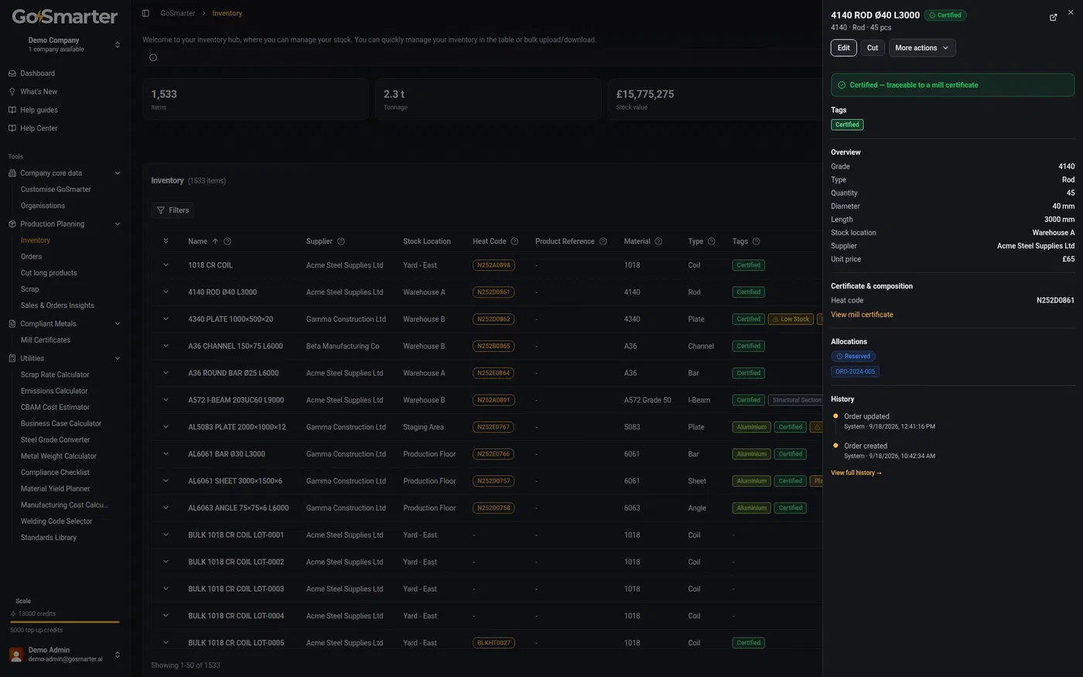Viewport: 1083px width, 677px height.
Task: Click the help icon next to Product Reference
Action: pos(603,241)
